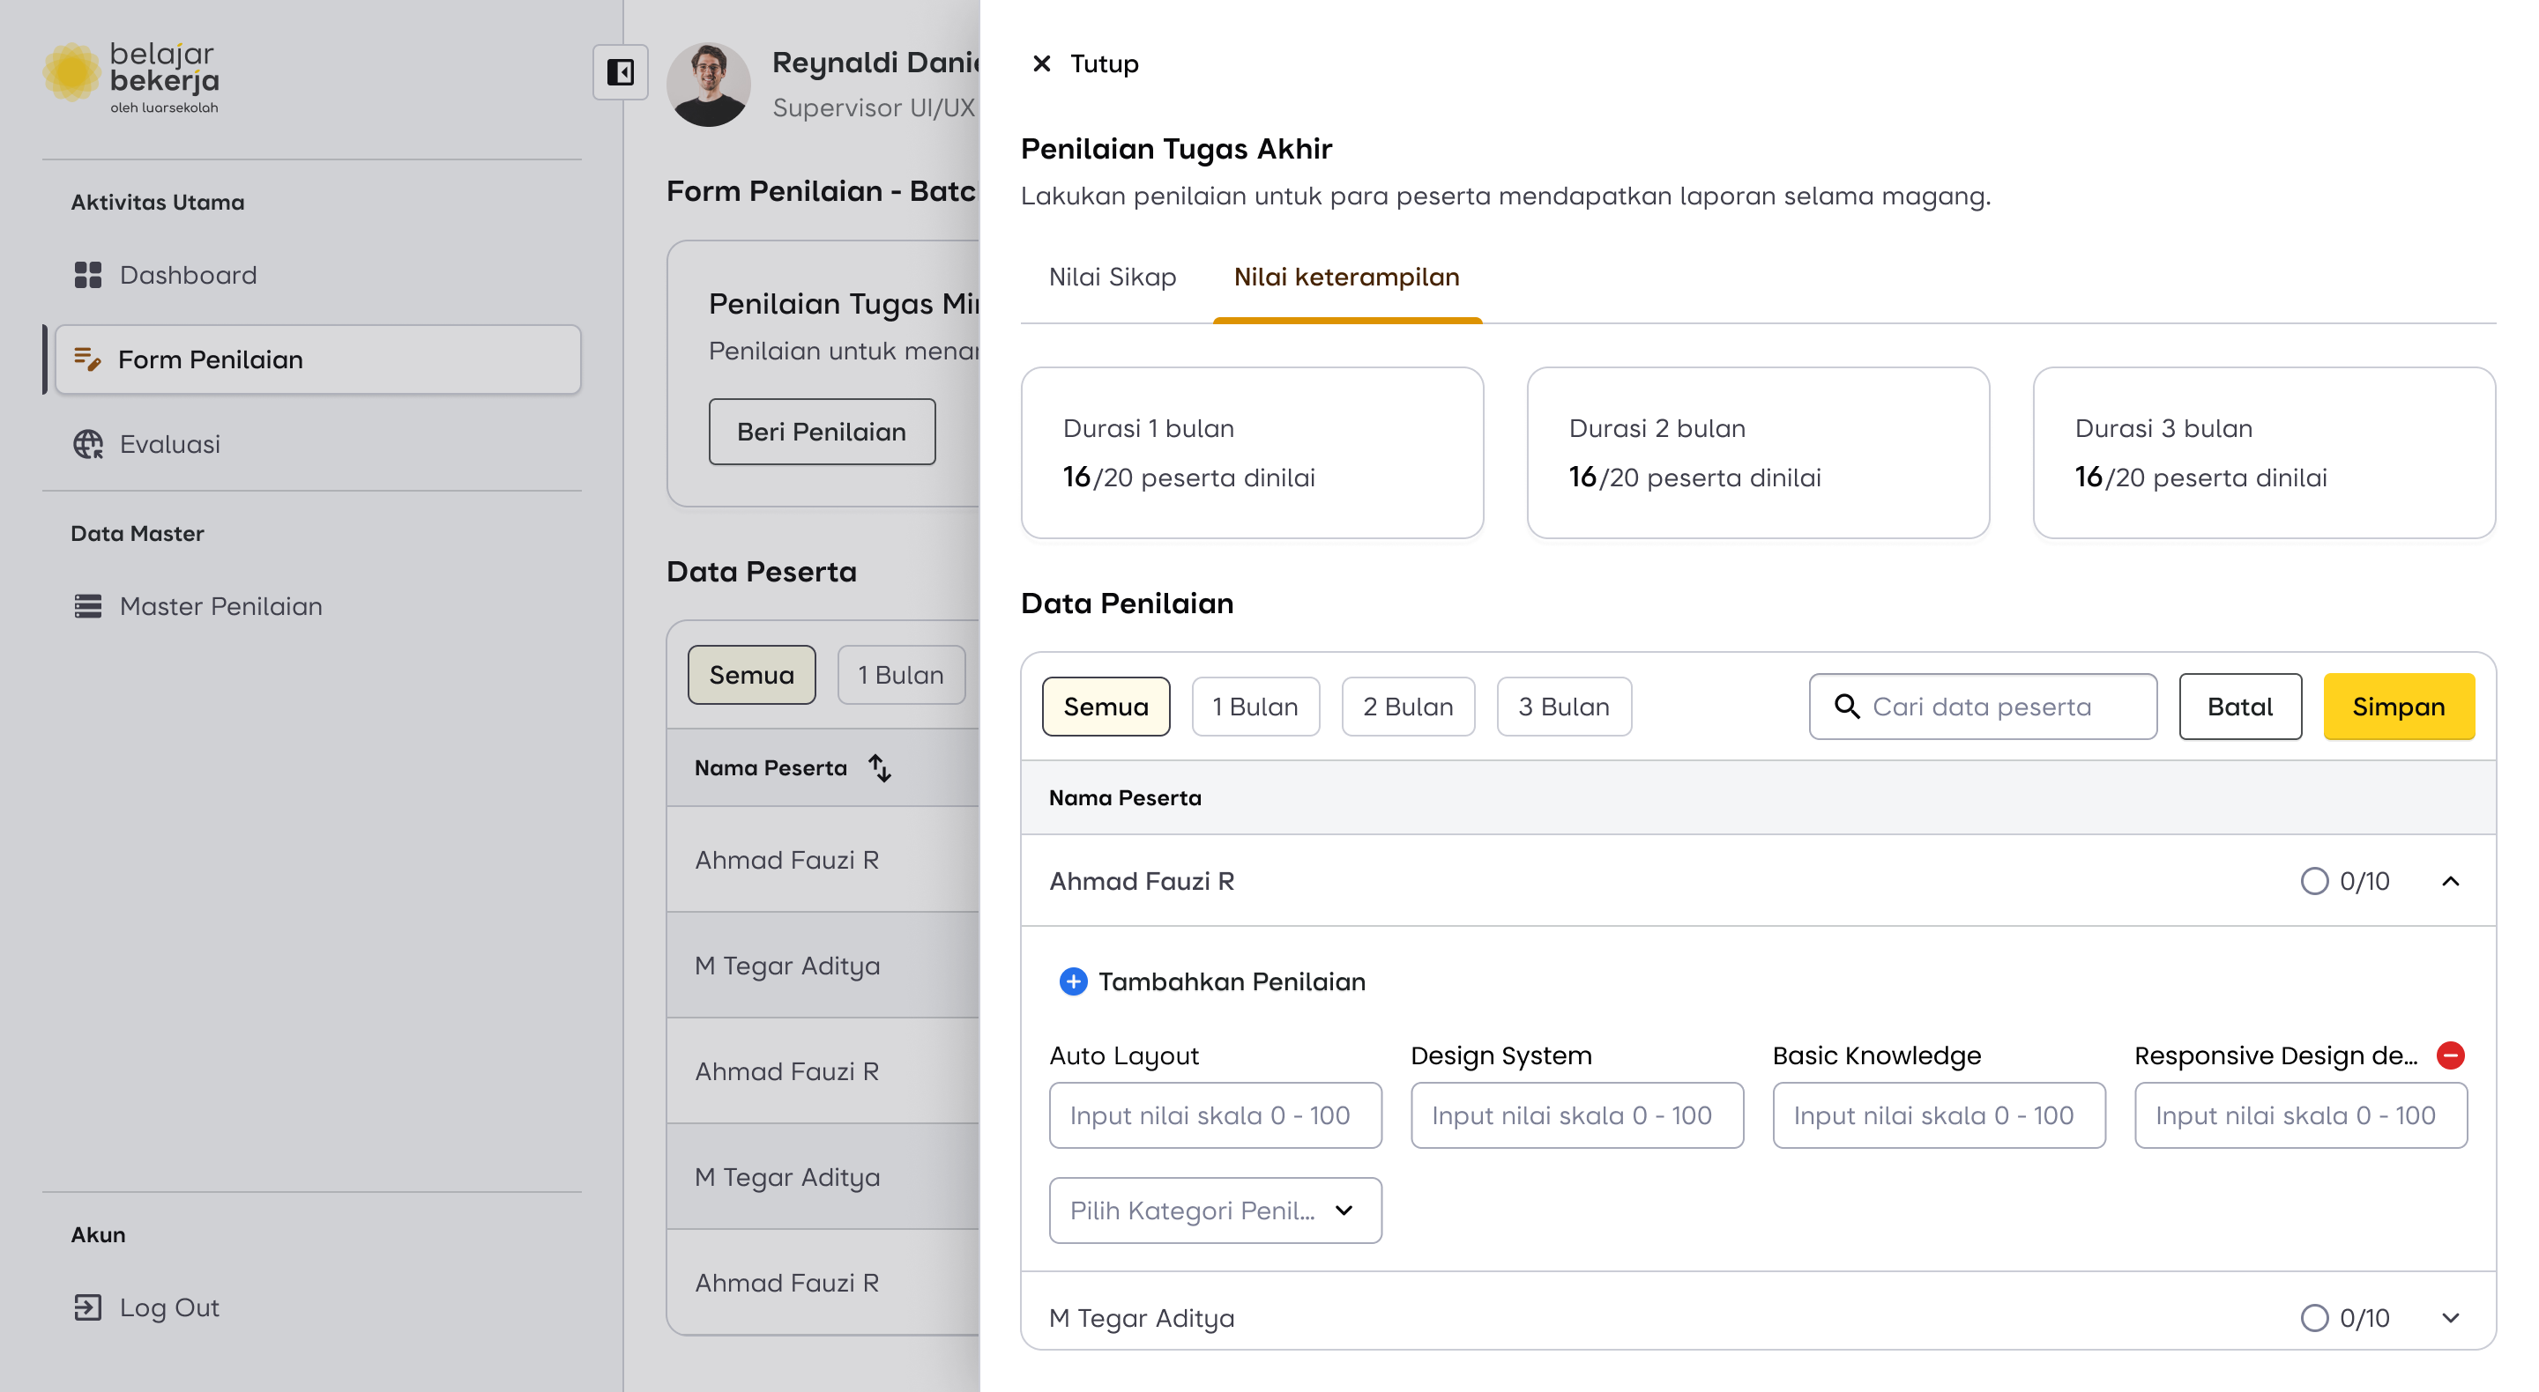Viewport: 2539px width, 1392px height.
Task: Remove Responsive Design field via the red minus icon
Action: coord(2450,1055)
